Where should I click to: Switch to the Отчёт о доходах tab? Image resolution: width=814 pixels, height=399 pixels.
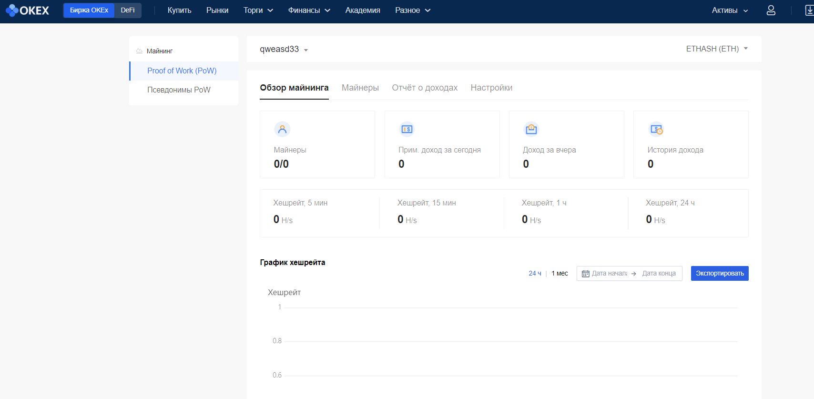(425, 88)
